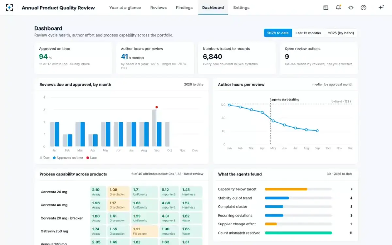Go to the Findings tab
The height and width of the screenshot is (245, 392).
(x=184, y=8)
